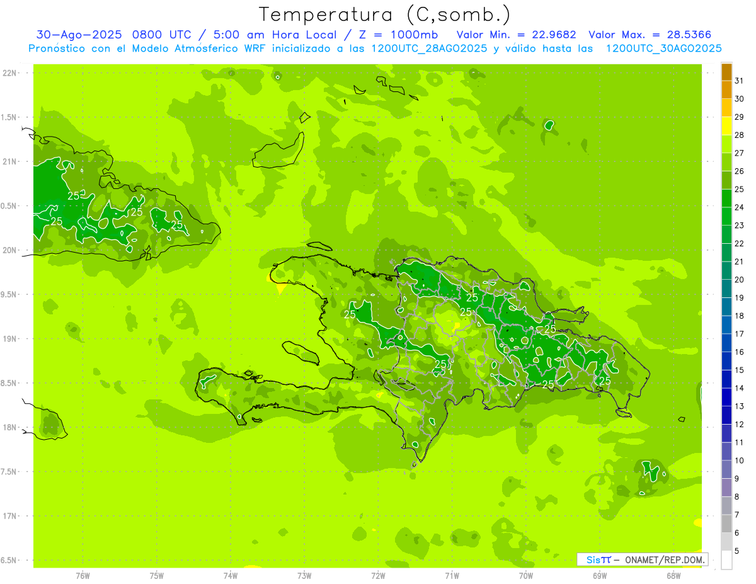Screen dimensions: 756x584
Task: Click the 'Valor Max. = 28.5366' value
Action: (650, 35)
